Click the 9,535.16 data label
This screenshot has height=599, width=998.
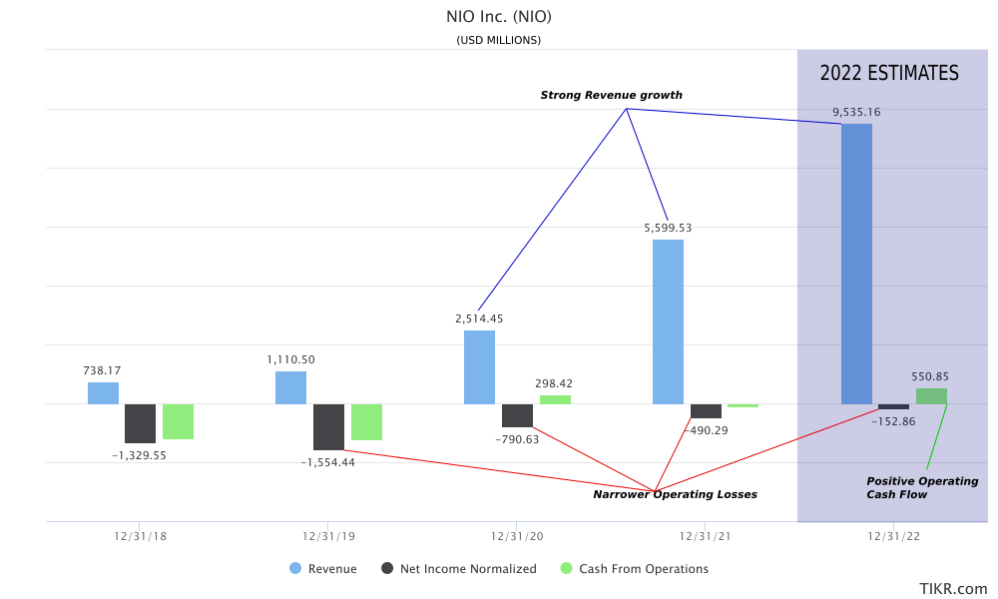point(856,112)
